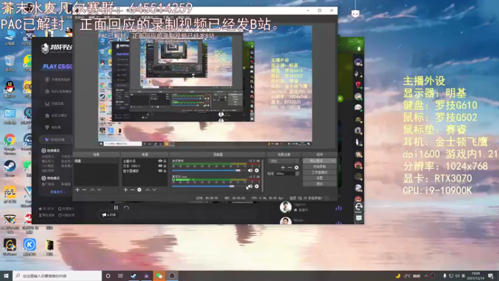The height and width of the screenshot is (281, 499).
Task: Click the 工作室模式 button
Action: pyautogui.click(x=319, y=172)
